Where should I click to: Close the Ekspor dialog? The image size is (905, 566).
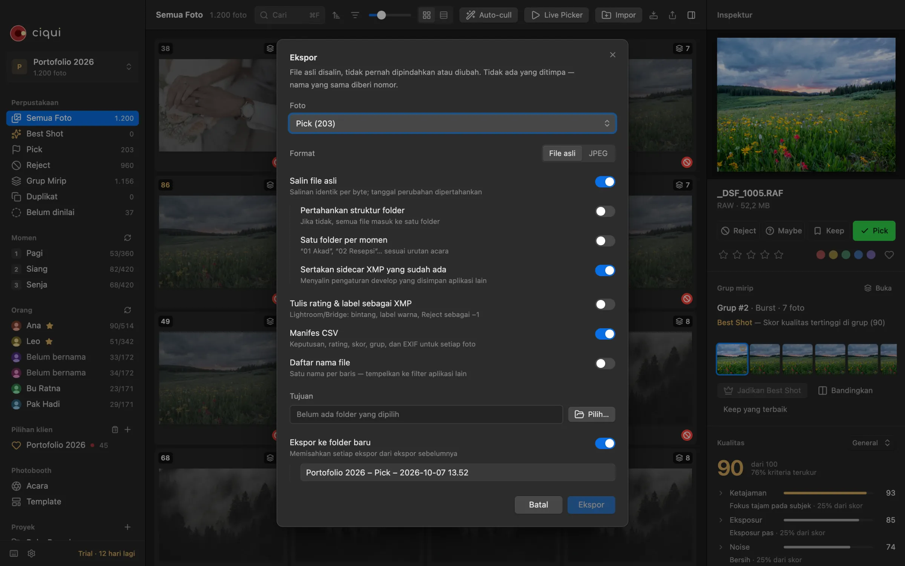click(612, 55)
